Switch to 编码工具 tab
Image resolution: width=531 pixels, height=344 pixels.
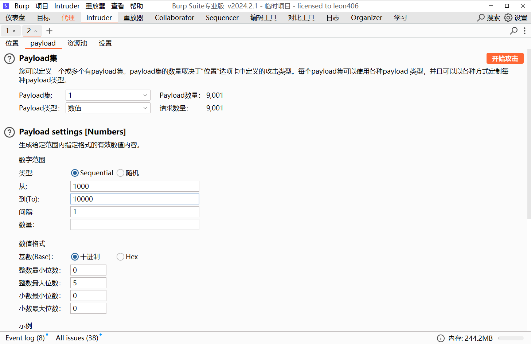(263, 17)
